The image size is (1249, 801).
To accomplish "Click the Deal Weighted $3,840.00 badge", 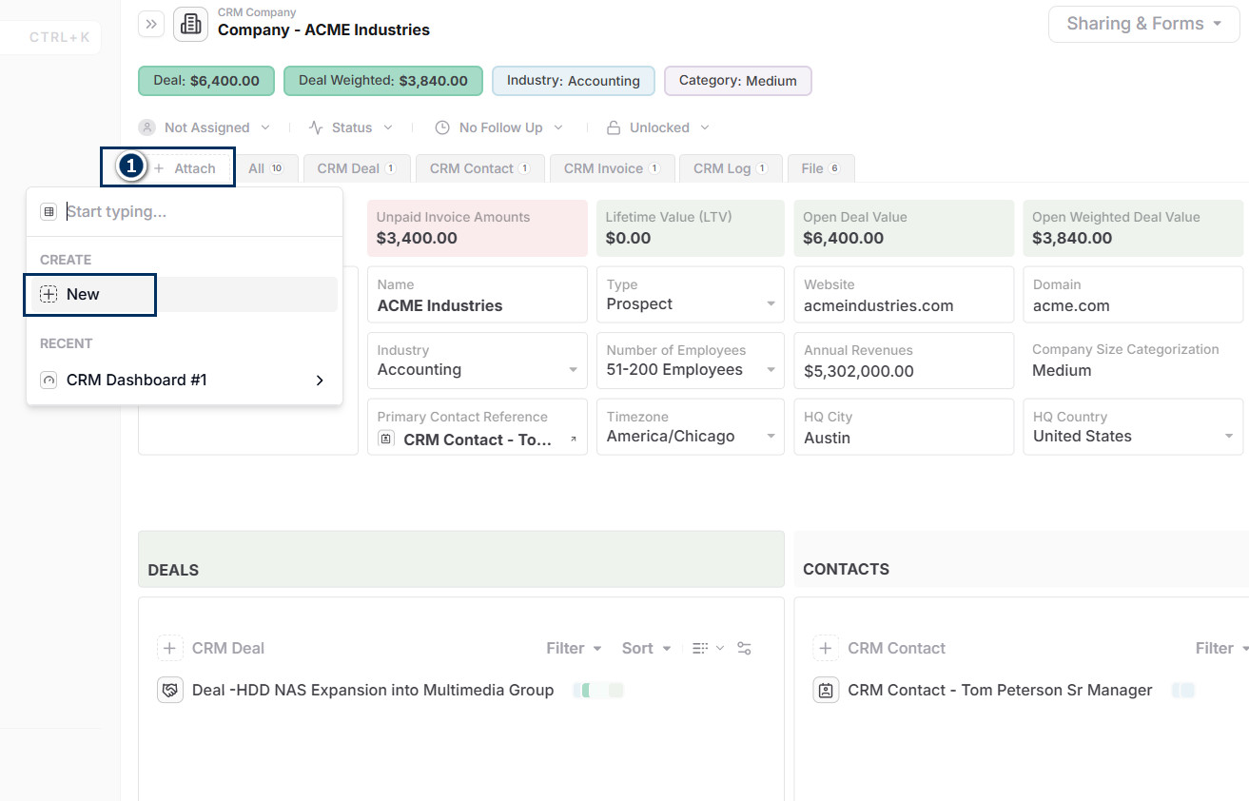I will pyautogui.click(x=383, y=81).
